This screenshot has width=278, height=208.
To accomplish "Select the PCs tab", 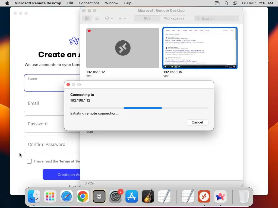I will point(147,18).
